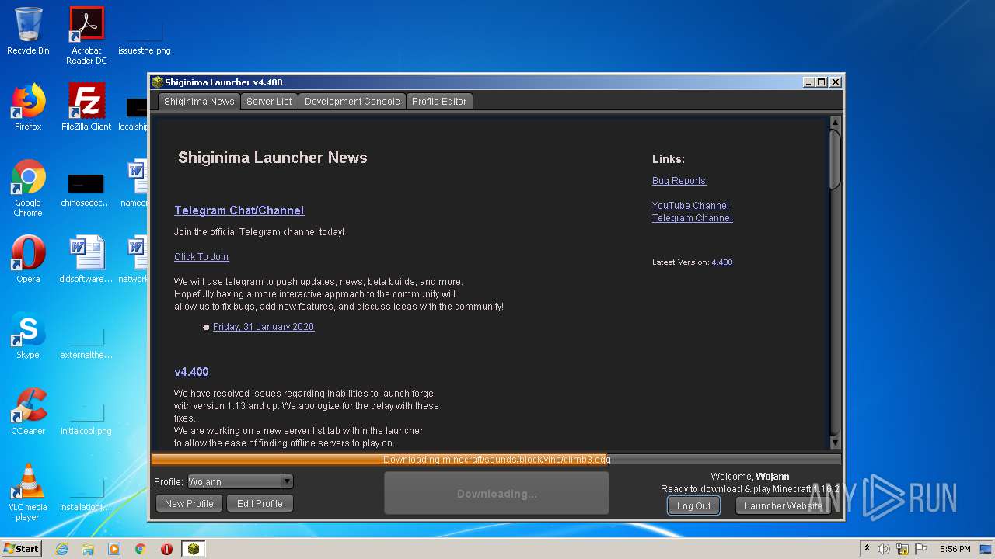
Task: Click 'Shiginima Launcher News' heading
Action: (272, 158)
